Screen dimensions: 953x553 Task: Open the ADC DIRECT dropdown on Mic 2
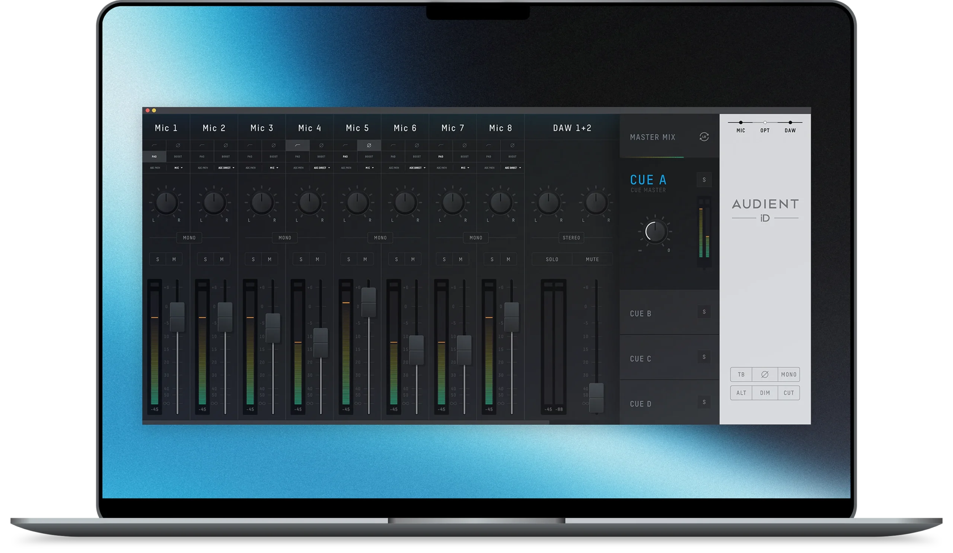(x=225, y=168)
